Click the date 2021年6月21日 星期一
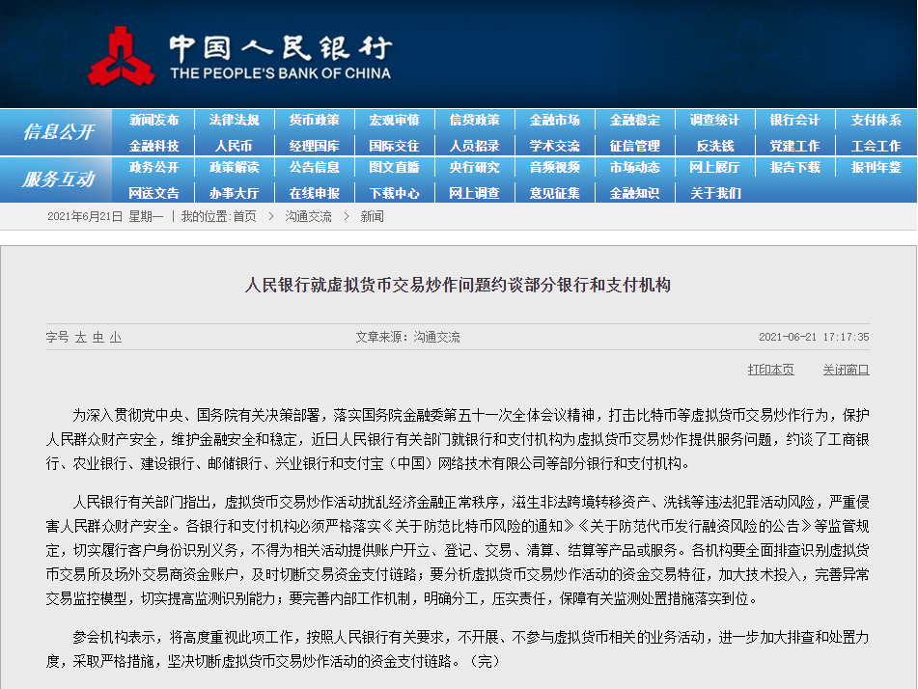Viewport: 918px width, 689px height. (105, 216)
